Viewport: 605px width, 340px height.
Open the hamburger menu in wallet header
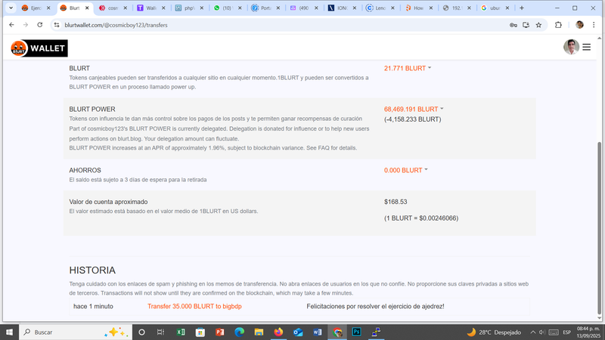[587, 47]
